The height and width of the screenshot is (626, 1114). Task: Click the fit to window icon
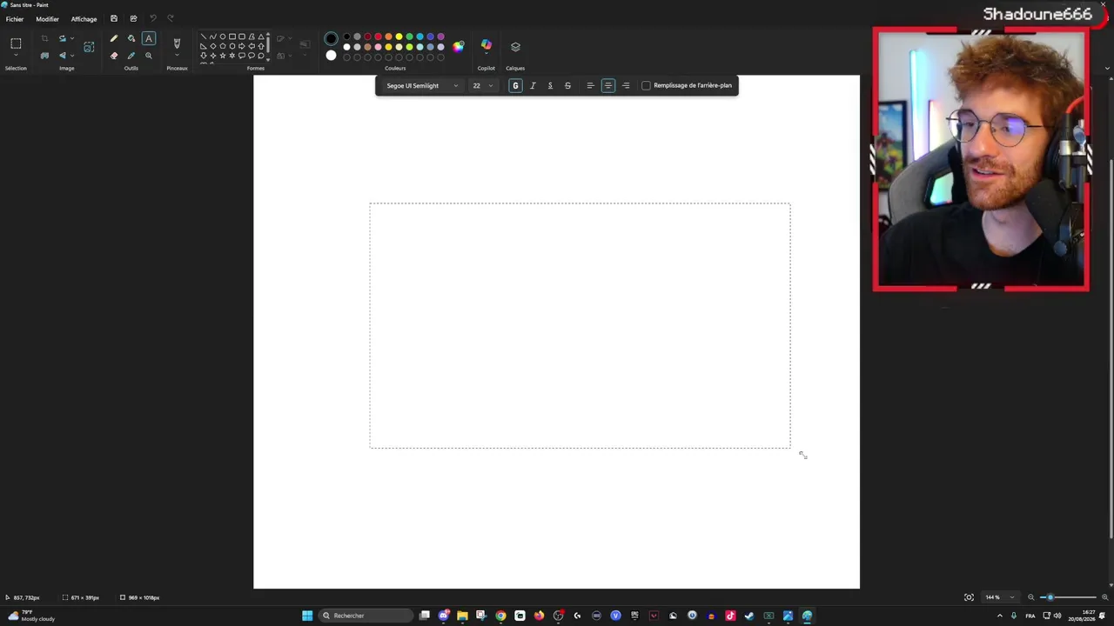point(969,597)
